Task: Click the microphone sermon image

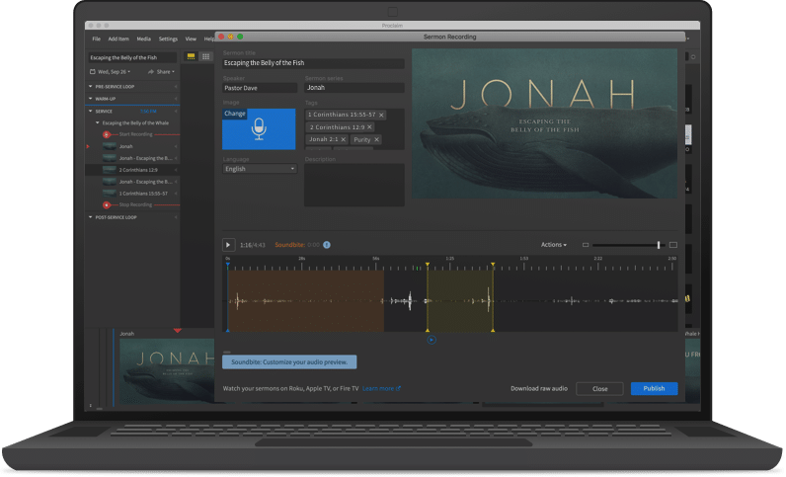Action: point(259,129)
